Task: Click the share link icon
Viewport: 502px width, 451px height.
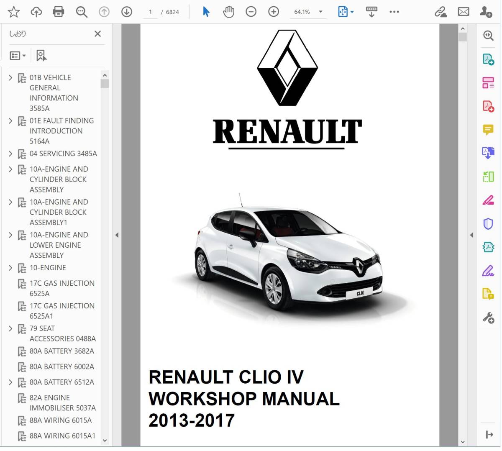Action: pyautogui.click(x=441, y=12)
